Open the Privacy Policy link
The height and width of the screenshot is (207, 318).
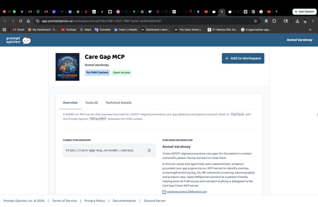[x=95, y=201]
